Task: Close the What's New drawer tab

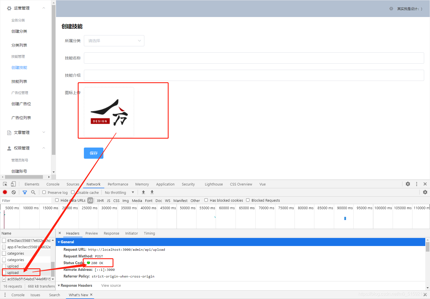Action: [x=91, y=295]
